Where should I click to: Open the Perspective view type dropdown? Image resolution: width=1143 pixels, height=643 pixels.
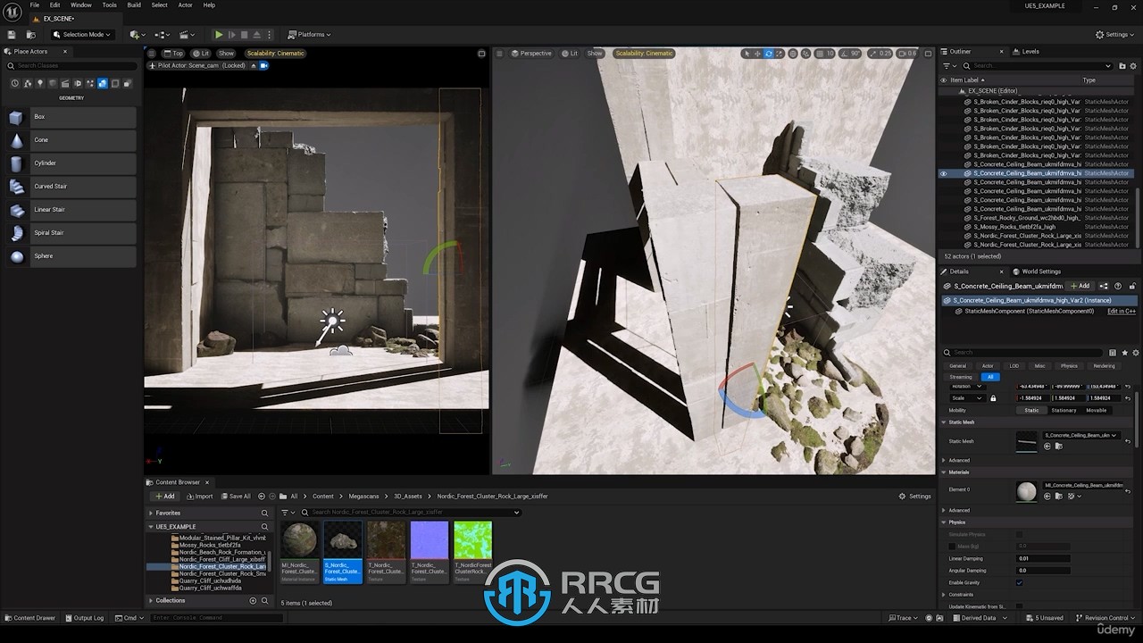click(x=531, y=54)
